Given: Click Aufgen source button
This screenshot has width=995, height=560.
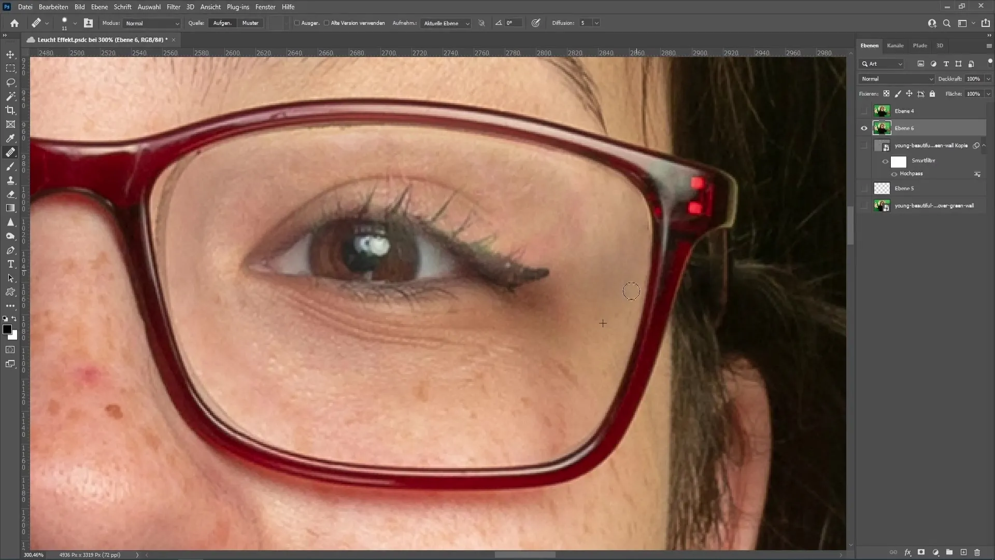Looking at the screenshot, I should (222, 23).
